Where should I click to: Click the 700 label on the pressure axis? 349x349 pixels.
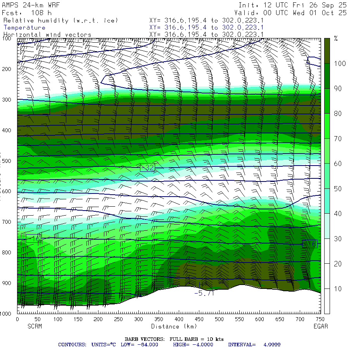pos(7,222)
